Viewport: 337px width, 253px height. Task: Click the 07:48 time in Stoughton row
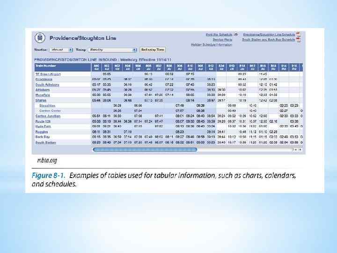click(x=179, y=105)
